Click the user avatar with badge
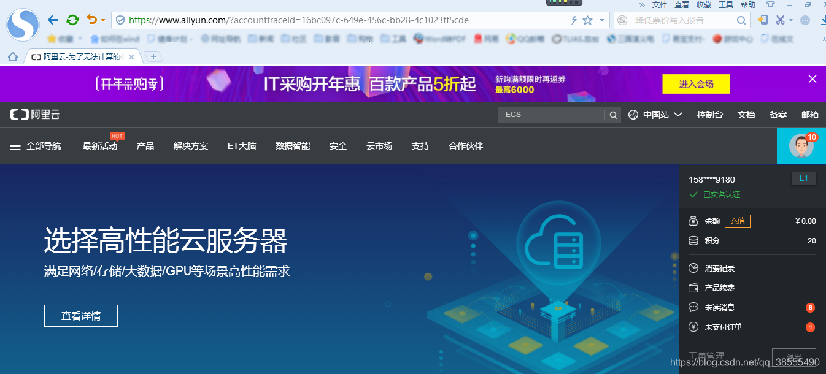826x374 pixels. point(801,146)
